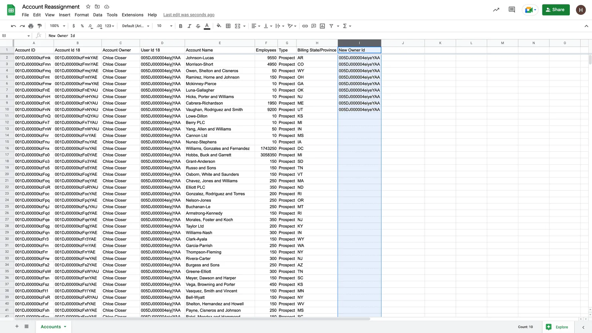Screen dimensions: 592x333
Task: Open the View menu
Action: [x=50, y=15]
